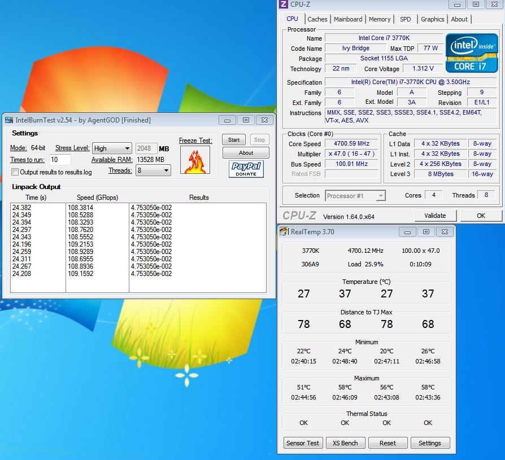Click the Ext. Model 3A value
505x460 pixels.
tap(412, 102)
